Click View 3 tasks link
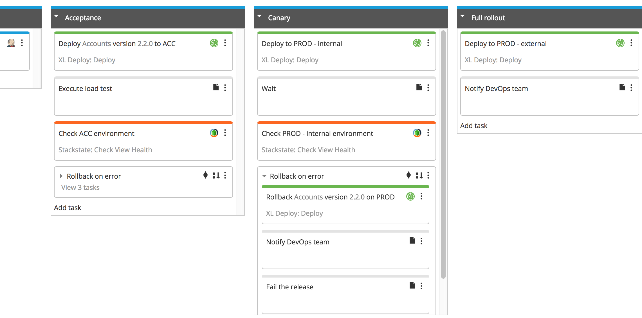Viewport: 642px width, 318px height. coord(80,187)
